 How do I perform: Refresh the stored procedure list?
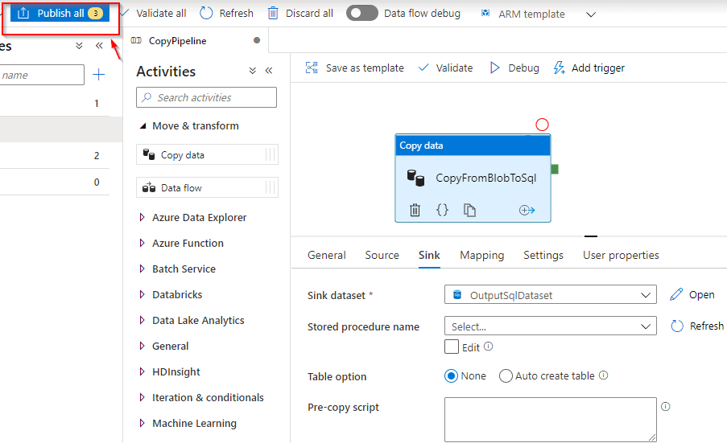click(677, 326)
